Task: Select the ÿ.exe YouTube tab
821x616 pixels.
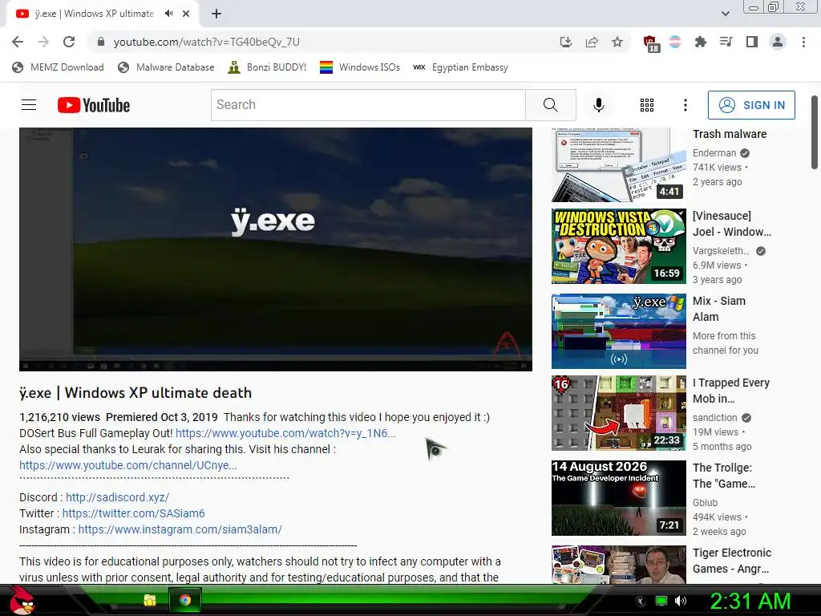Action: (95, 14)
